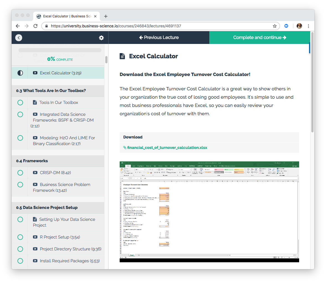Image resolution: width=326 pixels, height=283 pixels.
Task: Click video icon of Business Science Problem Framework
Action: 35,184
